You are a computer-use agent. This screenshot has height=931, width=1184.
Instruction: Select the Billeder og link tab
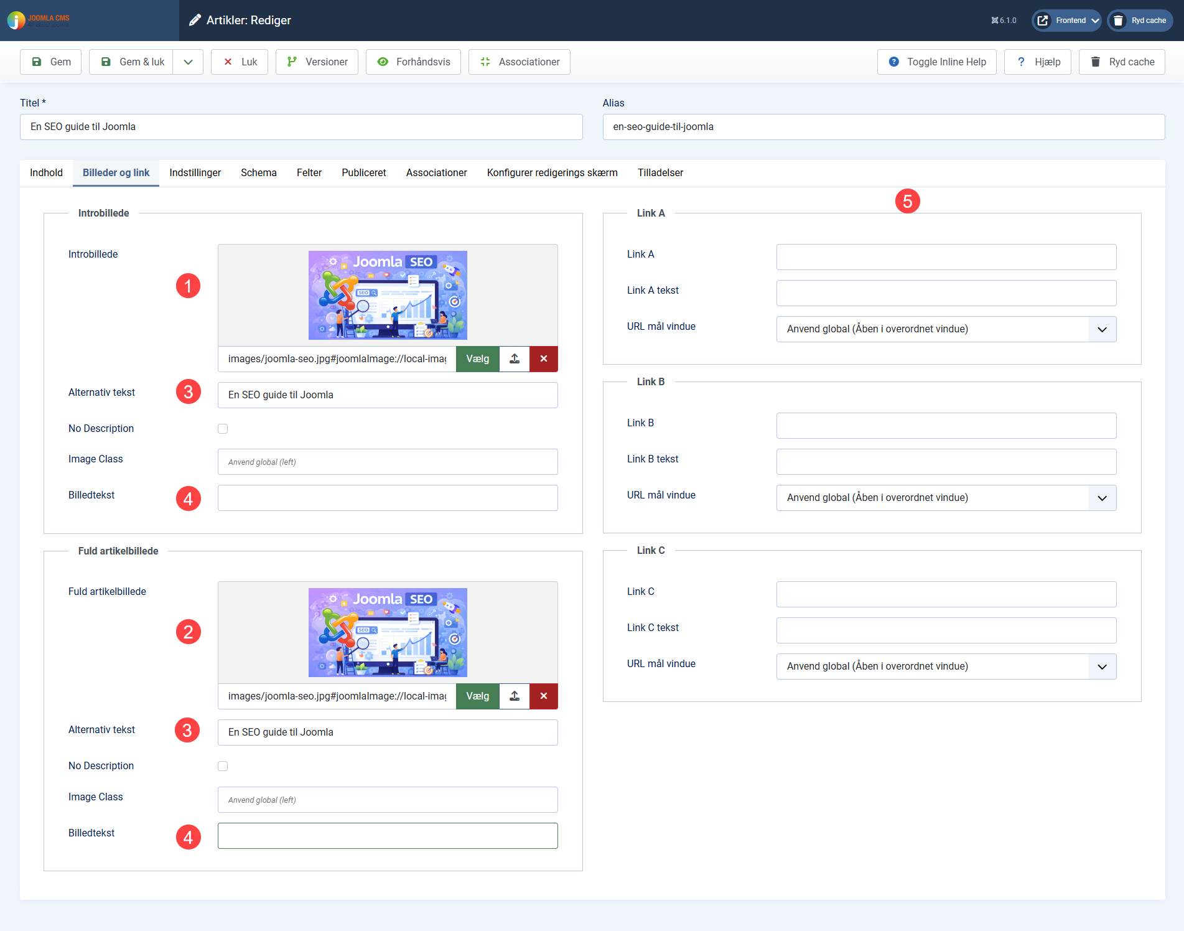point(116,173)
